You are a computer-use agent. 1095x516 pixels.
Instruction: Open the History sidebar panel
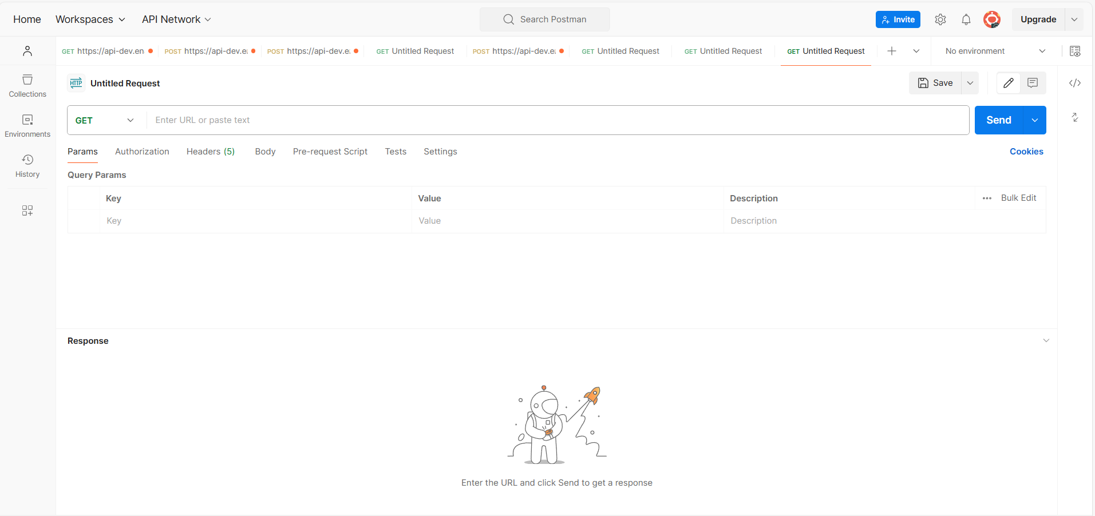[27, 165]
